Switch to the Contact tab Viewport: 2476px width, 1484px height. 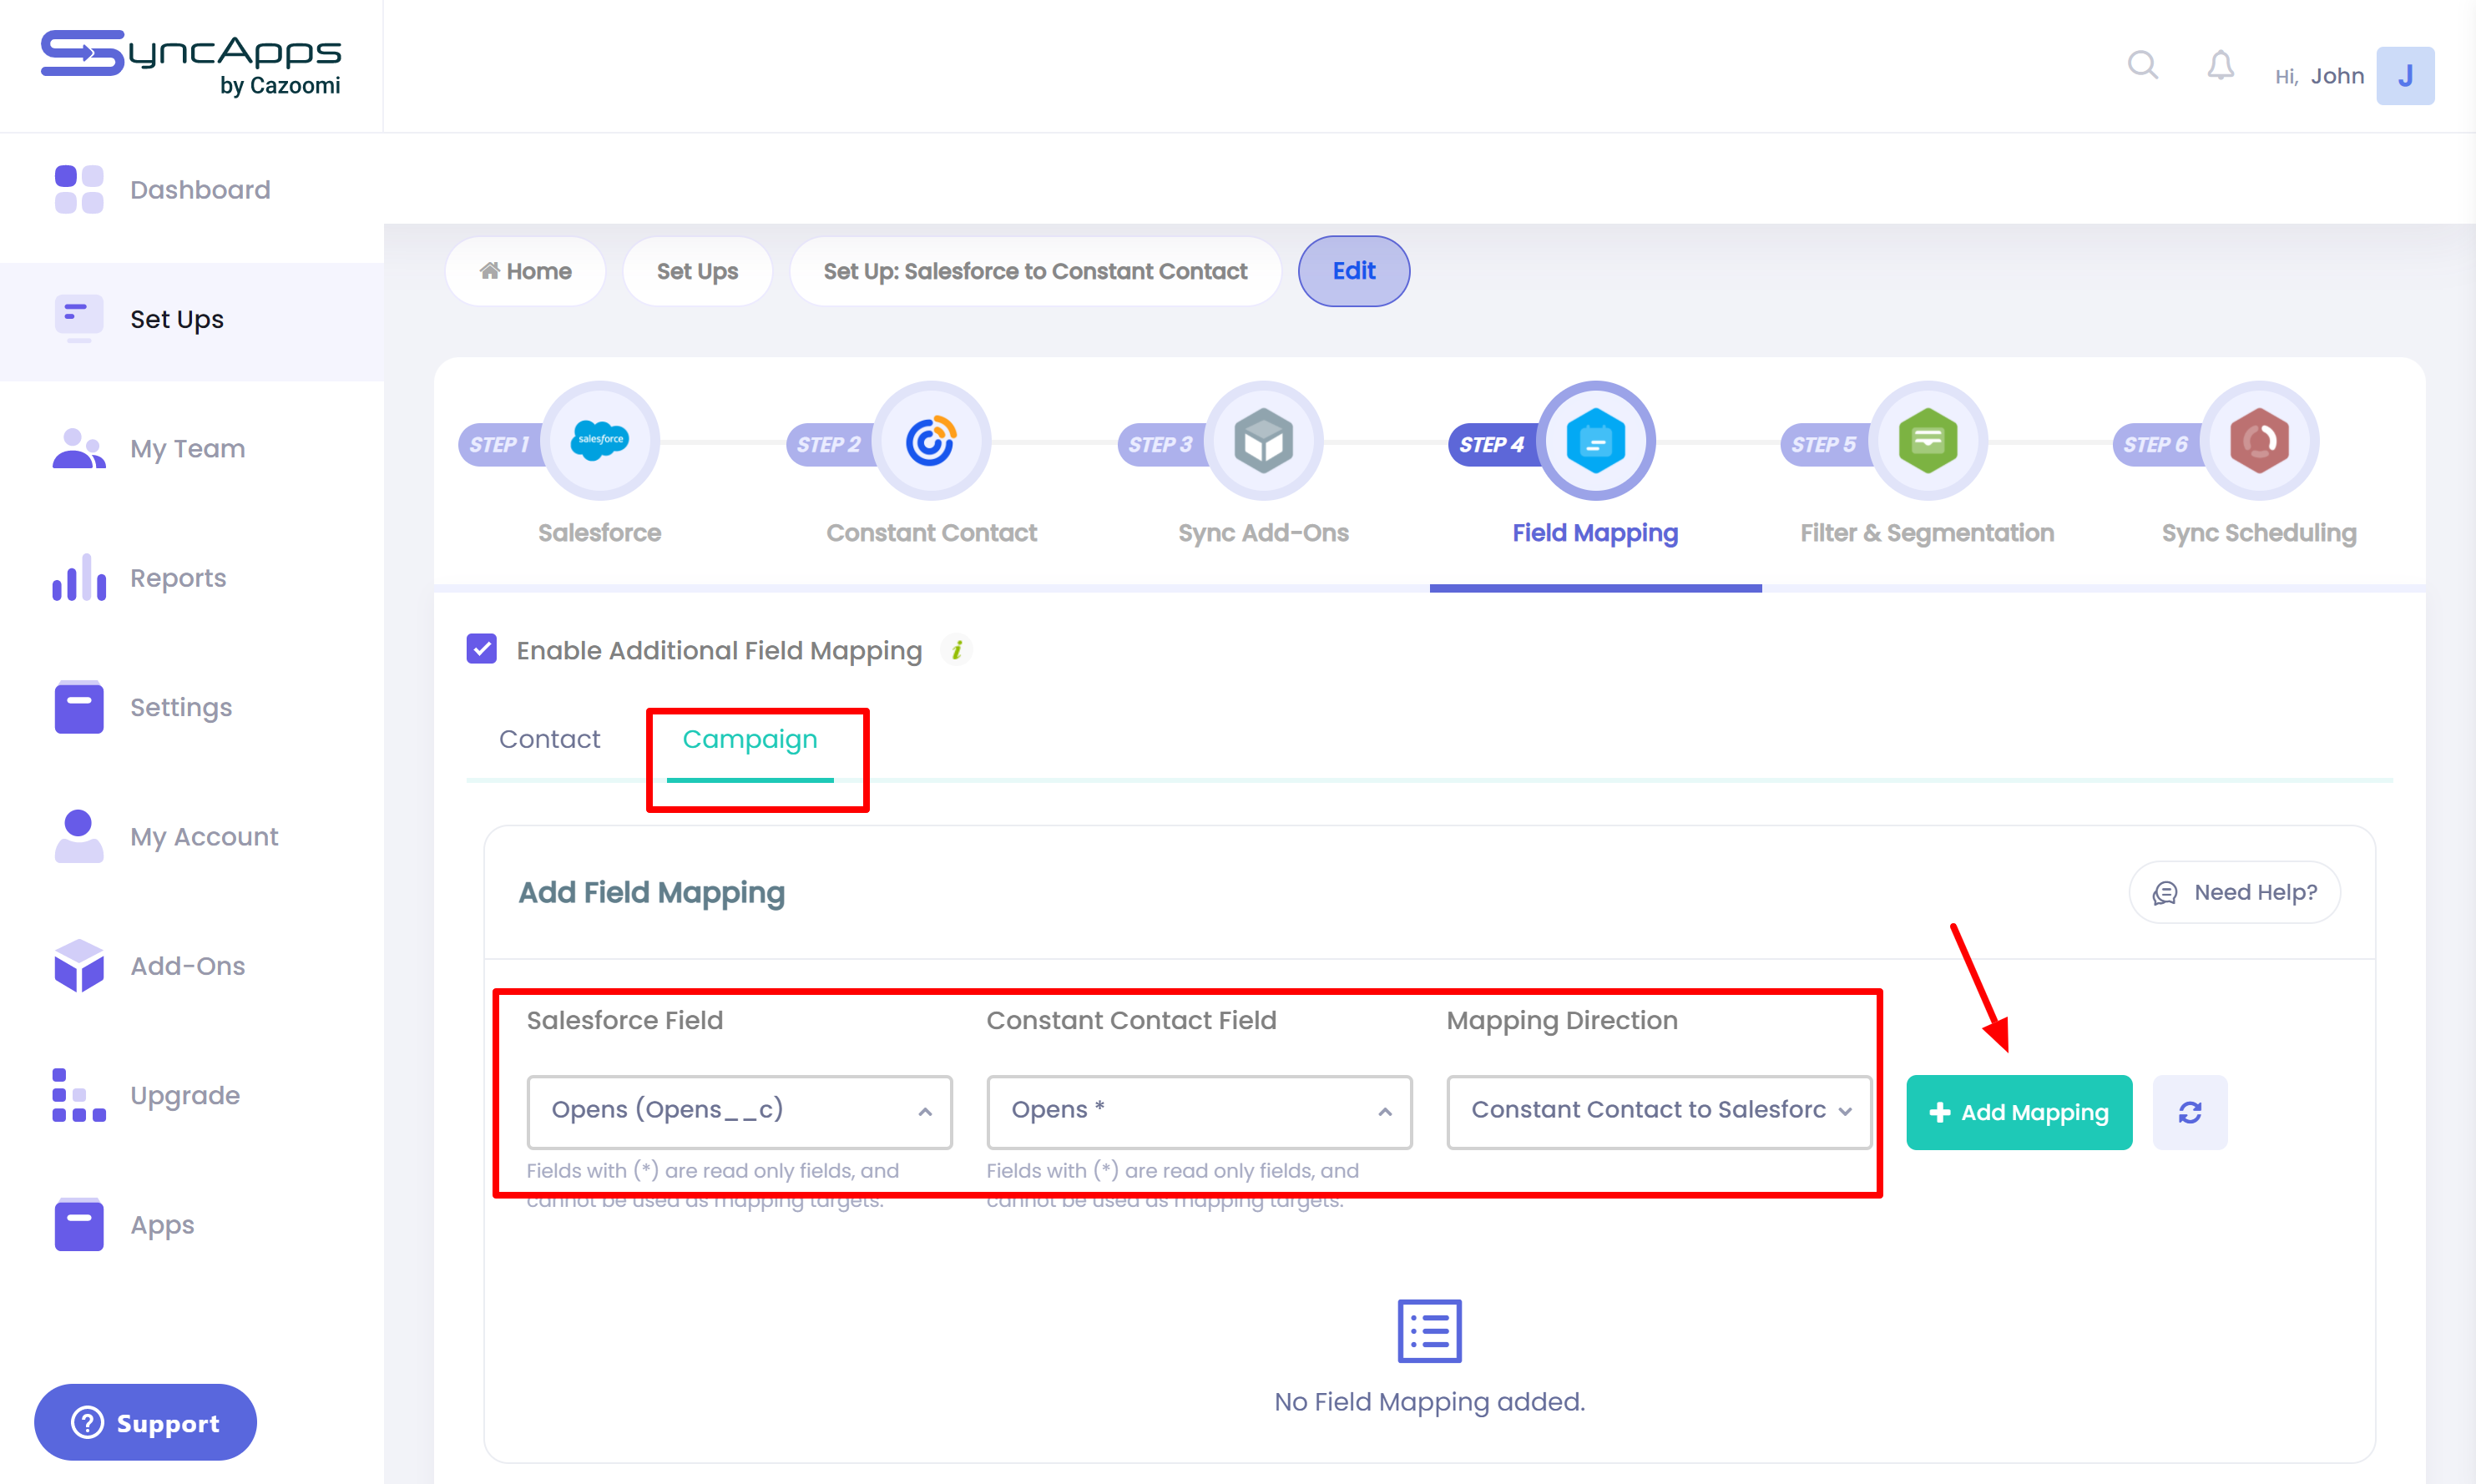pyautogui.click(x=550, y=739)
